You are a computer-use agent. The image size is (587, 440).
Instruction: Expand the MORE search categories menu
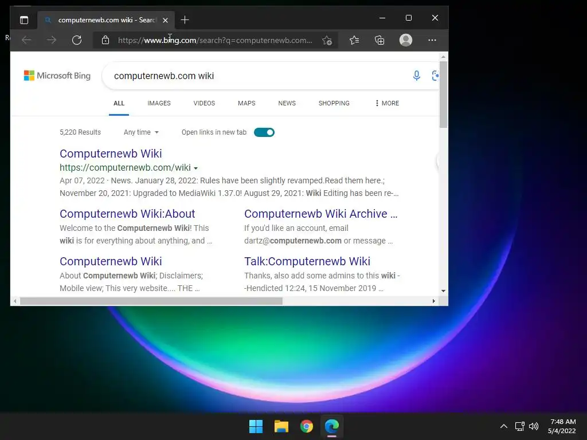[x=387, y=103]
